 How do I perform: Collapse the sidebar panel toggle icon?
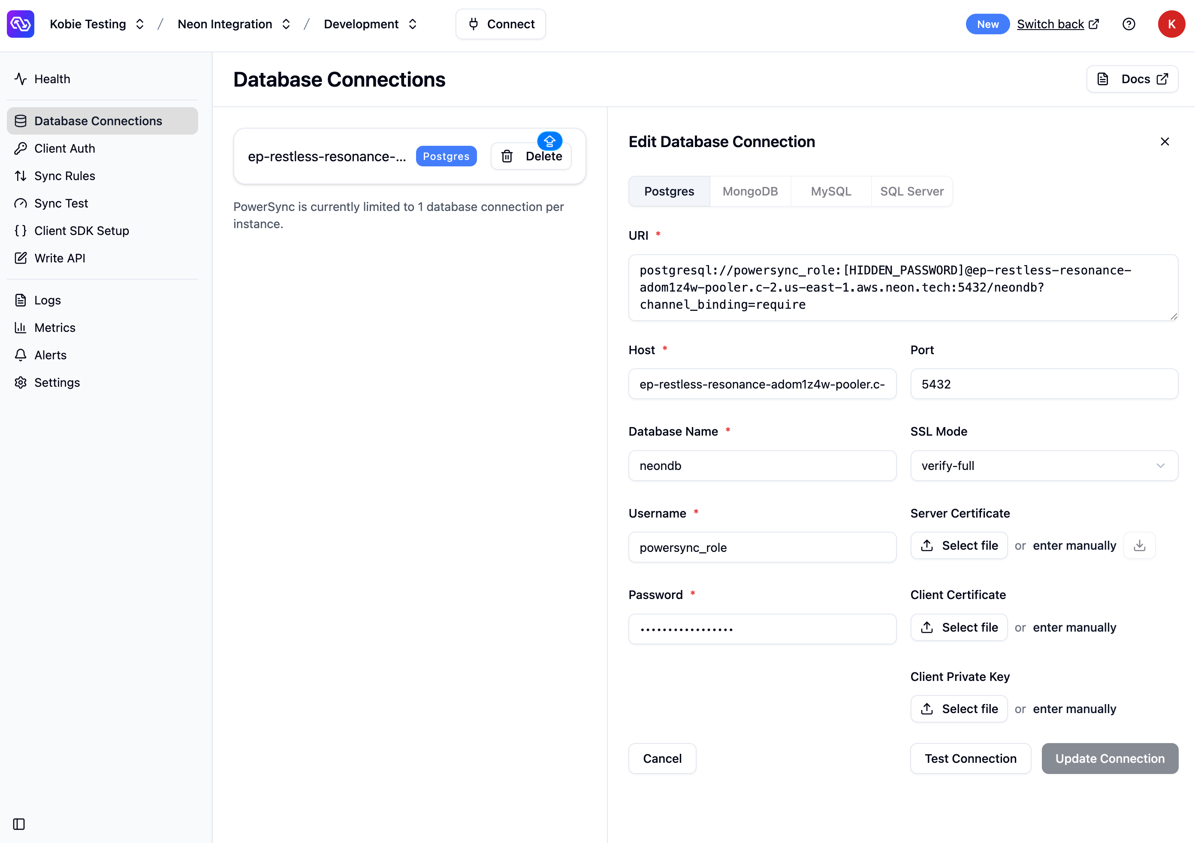click(x=19, y=824)
